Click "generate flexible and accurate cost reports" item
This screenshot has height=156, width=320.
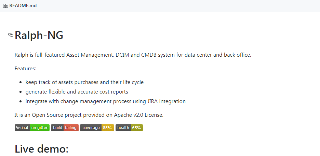[x=77, y=92]
